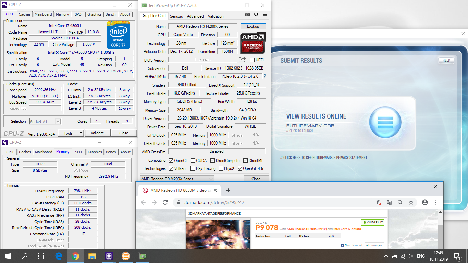Click the Chrome zoom magnifier icon
Screen dimensions: 468x263
tap(400, 202)
